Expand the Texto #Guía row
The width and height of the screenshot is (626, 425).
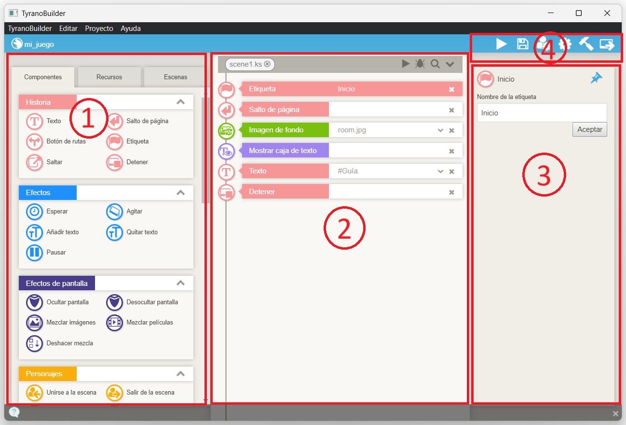click(x=440, y=171)
